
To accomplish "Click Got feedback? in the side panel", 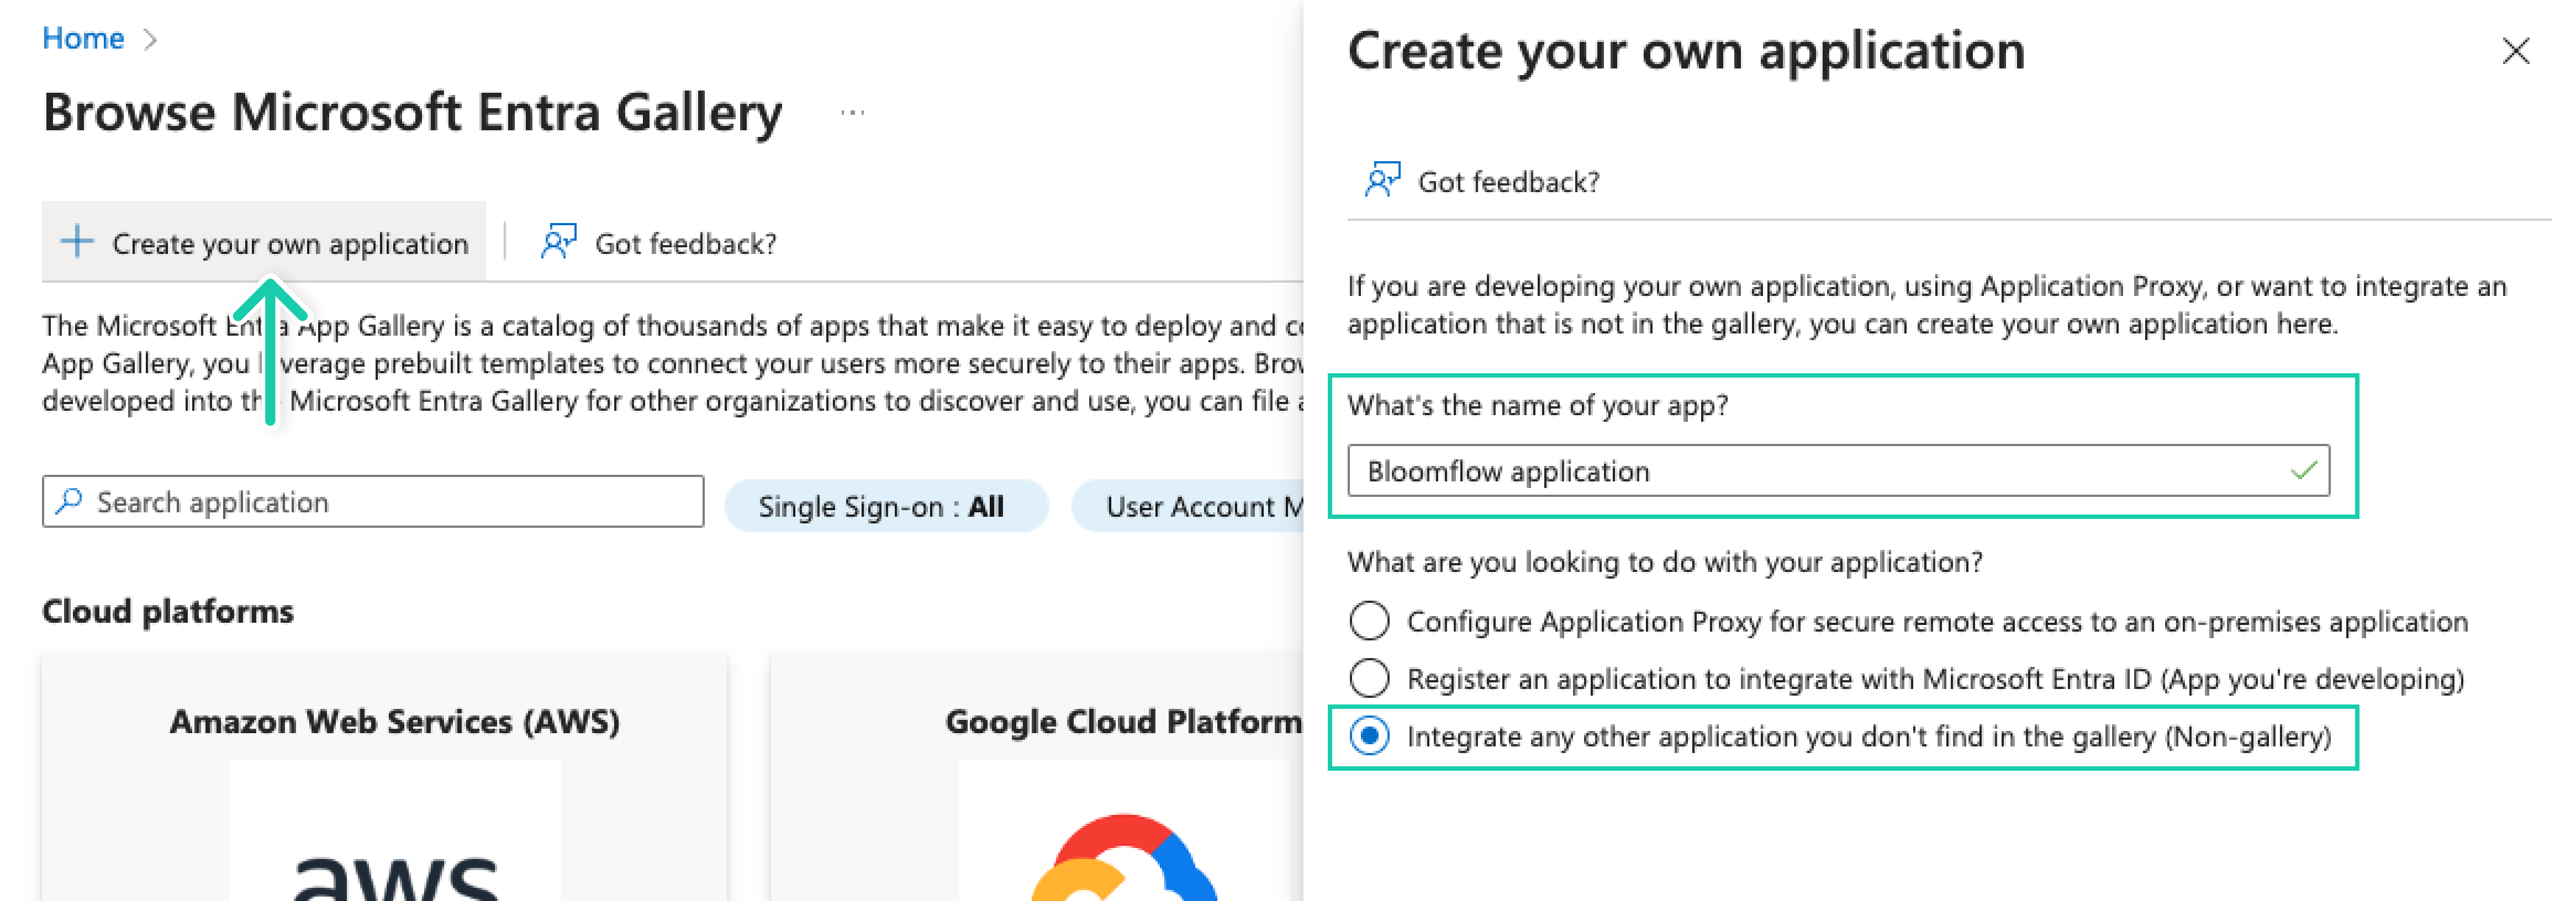I will (1508, 182).
